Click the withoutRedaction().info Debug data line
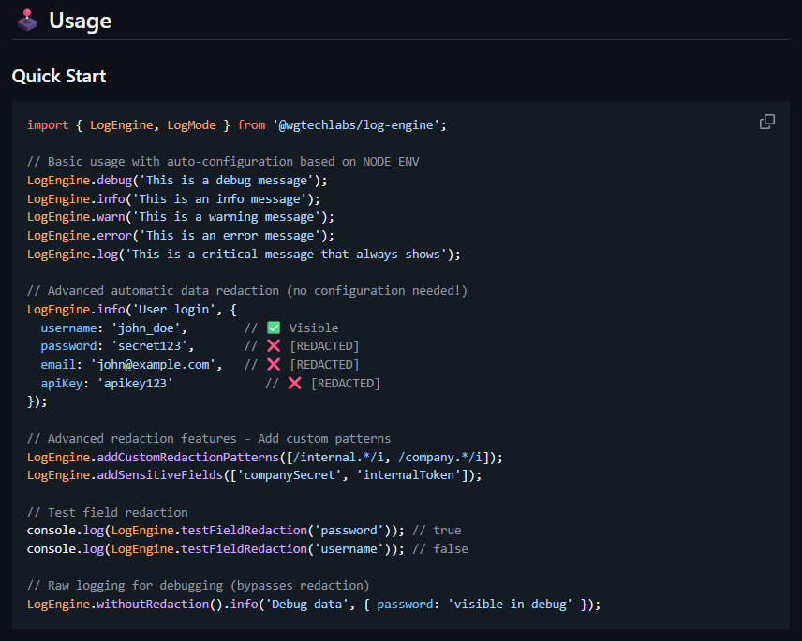 pos(314,605)
